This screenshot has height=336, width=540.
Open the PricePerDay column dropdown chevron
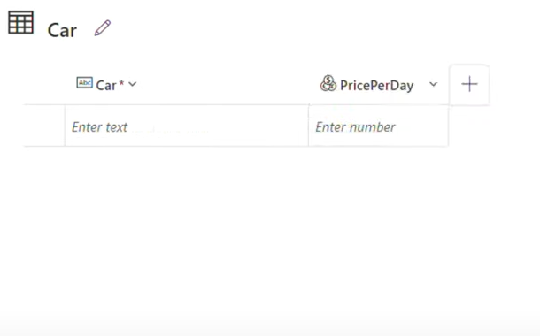pyautogui.click(x=433, y=84)
